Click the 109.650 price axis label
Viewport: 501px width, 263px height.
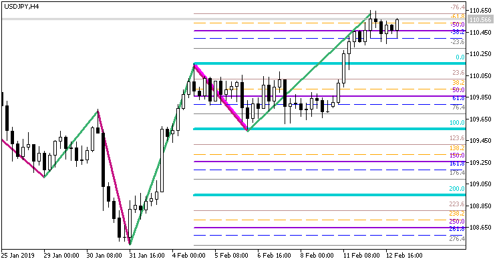coord(480,119)
